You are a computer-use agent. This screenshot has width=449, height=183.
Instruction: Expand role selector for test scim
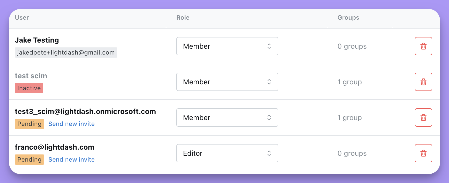tap(227, 82)
